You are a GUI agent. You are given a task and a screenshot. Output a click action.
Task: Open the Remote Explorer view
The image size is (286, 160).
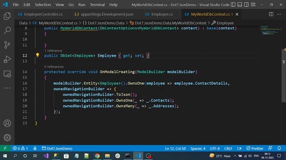(7, 74)
